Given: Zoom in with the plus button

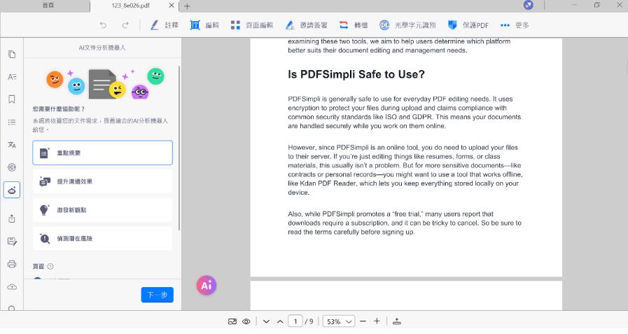Looking at the screenshot, I should 377,321.
